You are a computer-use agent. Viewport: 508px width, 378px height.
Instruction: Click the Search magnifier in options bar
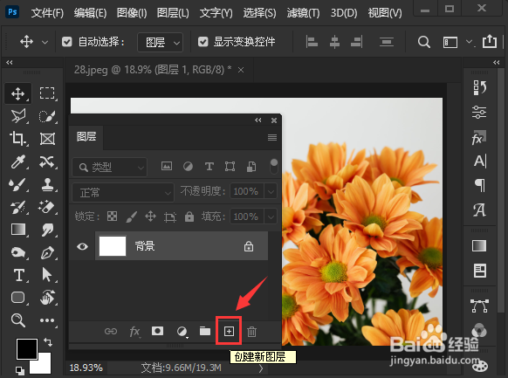[423, 42]
